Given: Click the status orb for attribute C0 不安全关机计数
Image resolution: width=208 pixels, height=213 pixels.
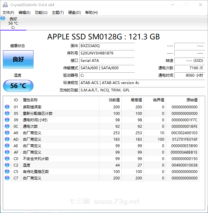Looking at the screenshot, I should pos(7,159).
